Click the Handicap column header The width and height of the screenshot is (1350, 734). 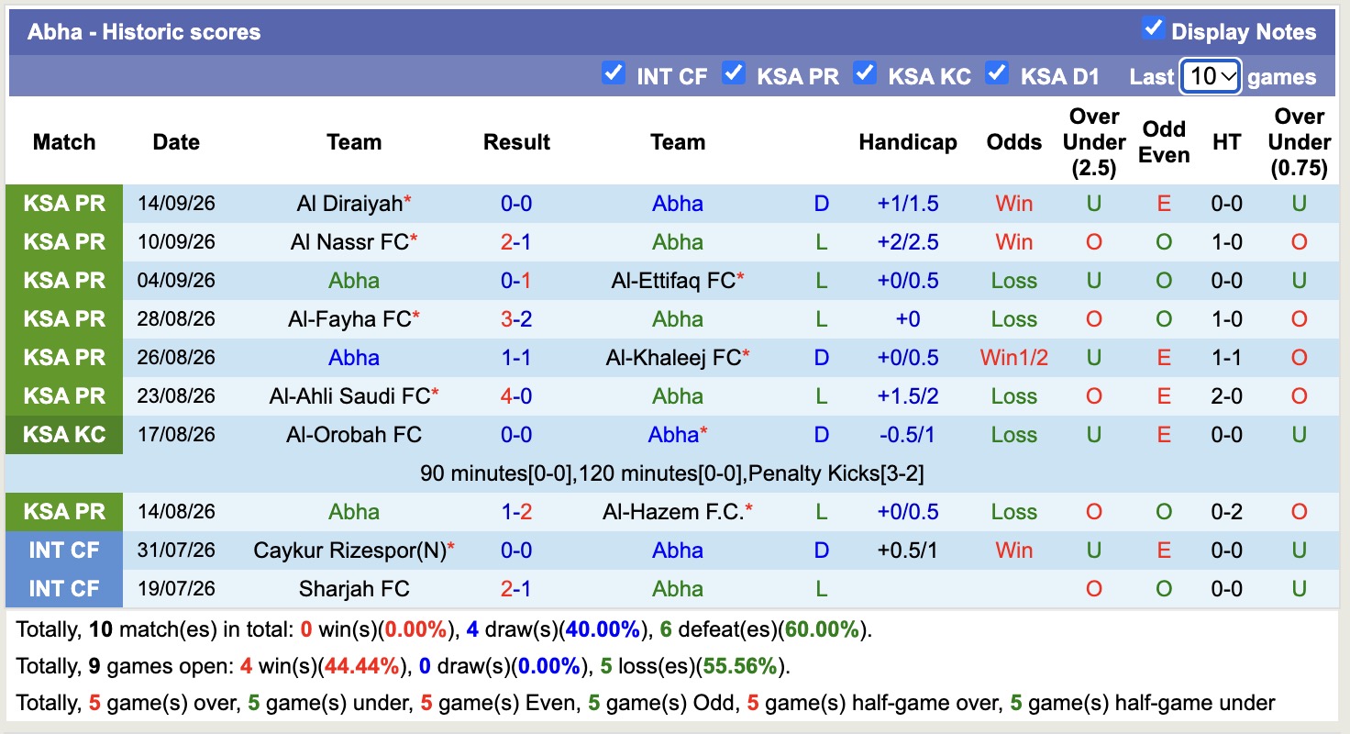tap(908, 142)
